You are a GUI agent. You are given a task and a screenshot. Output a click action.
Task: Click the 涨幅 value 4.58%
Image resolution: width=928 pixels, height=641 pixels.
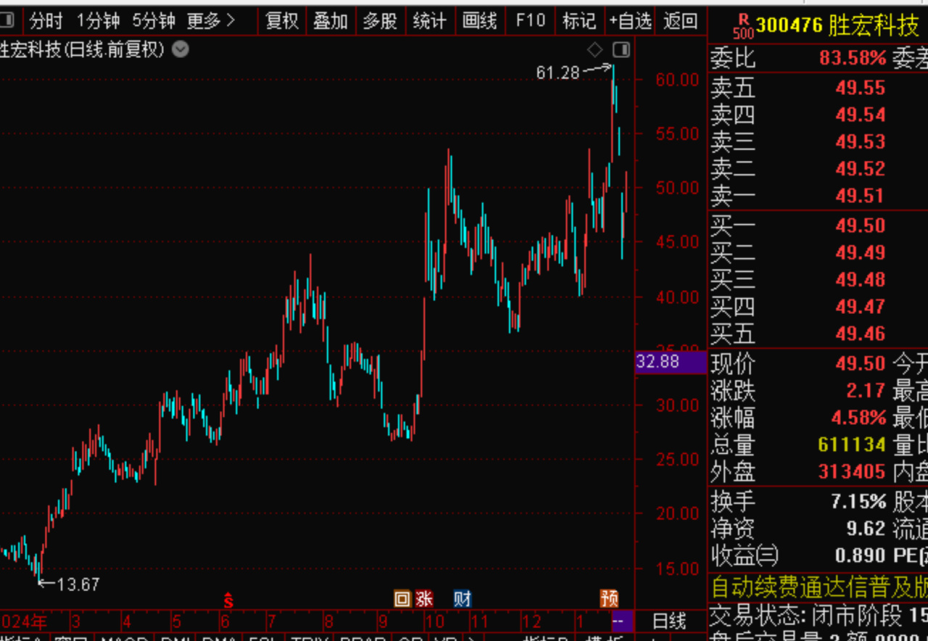(858, 418)
